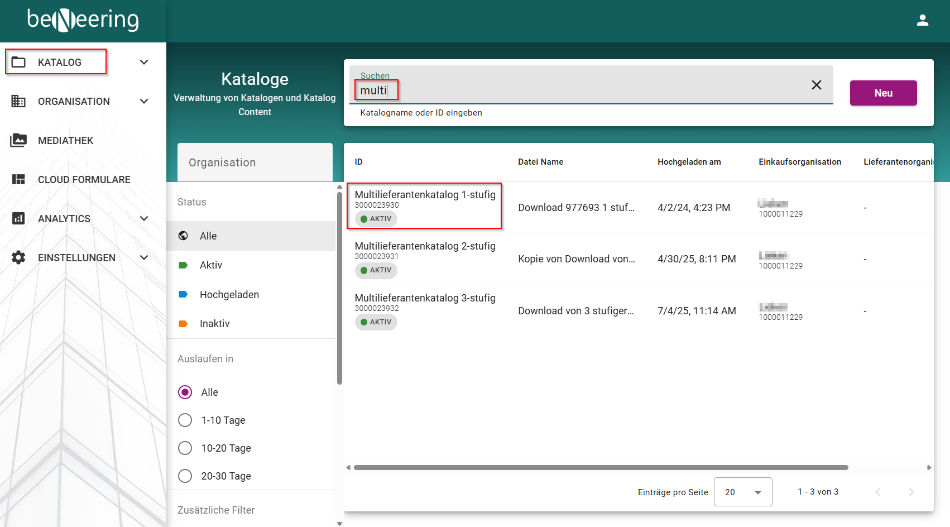Clear the search field with X icon
950x527 pixels.
(816, 85)
